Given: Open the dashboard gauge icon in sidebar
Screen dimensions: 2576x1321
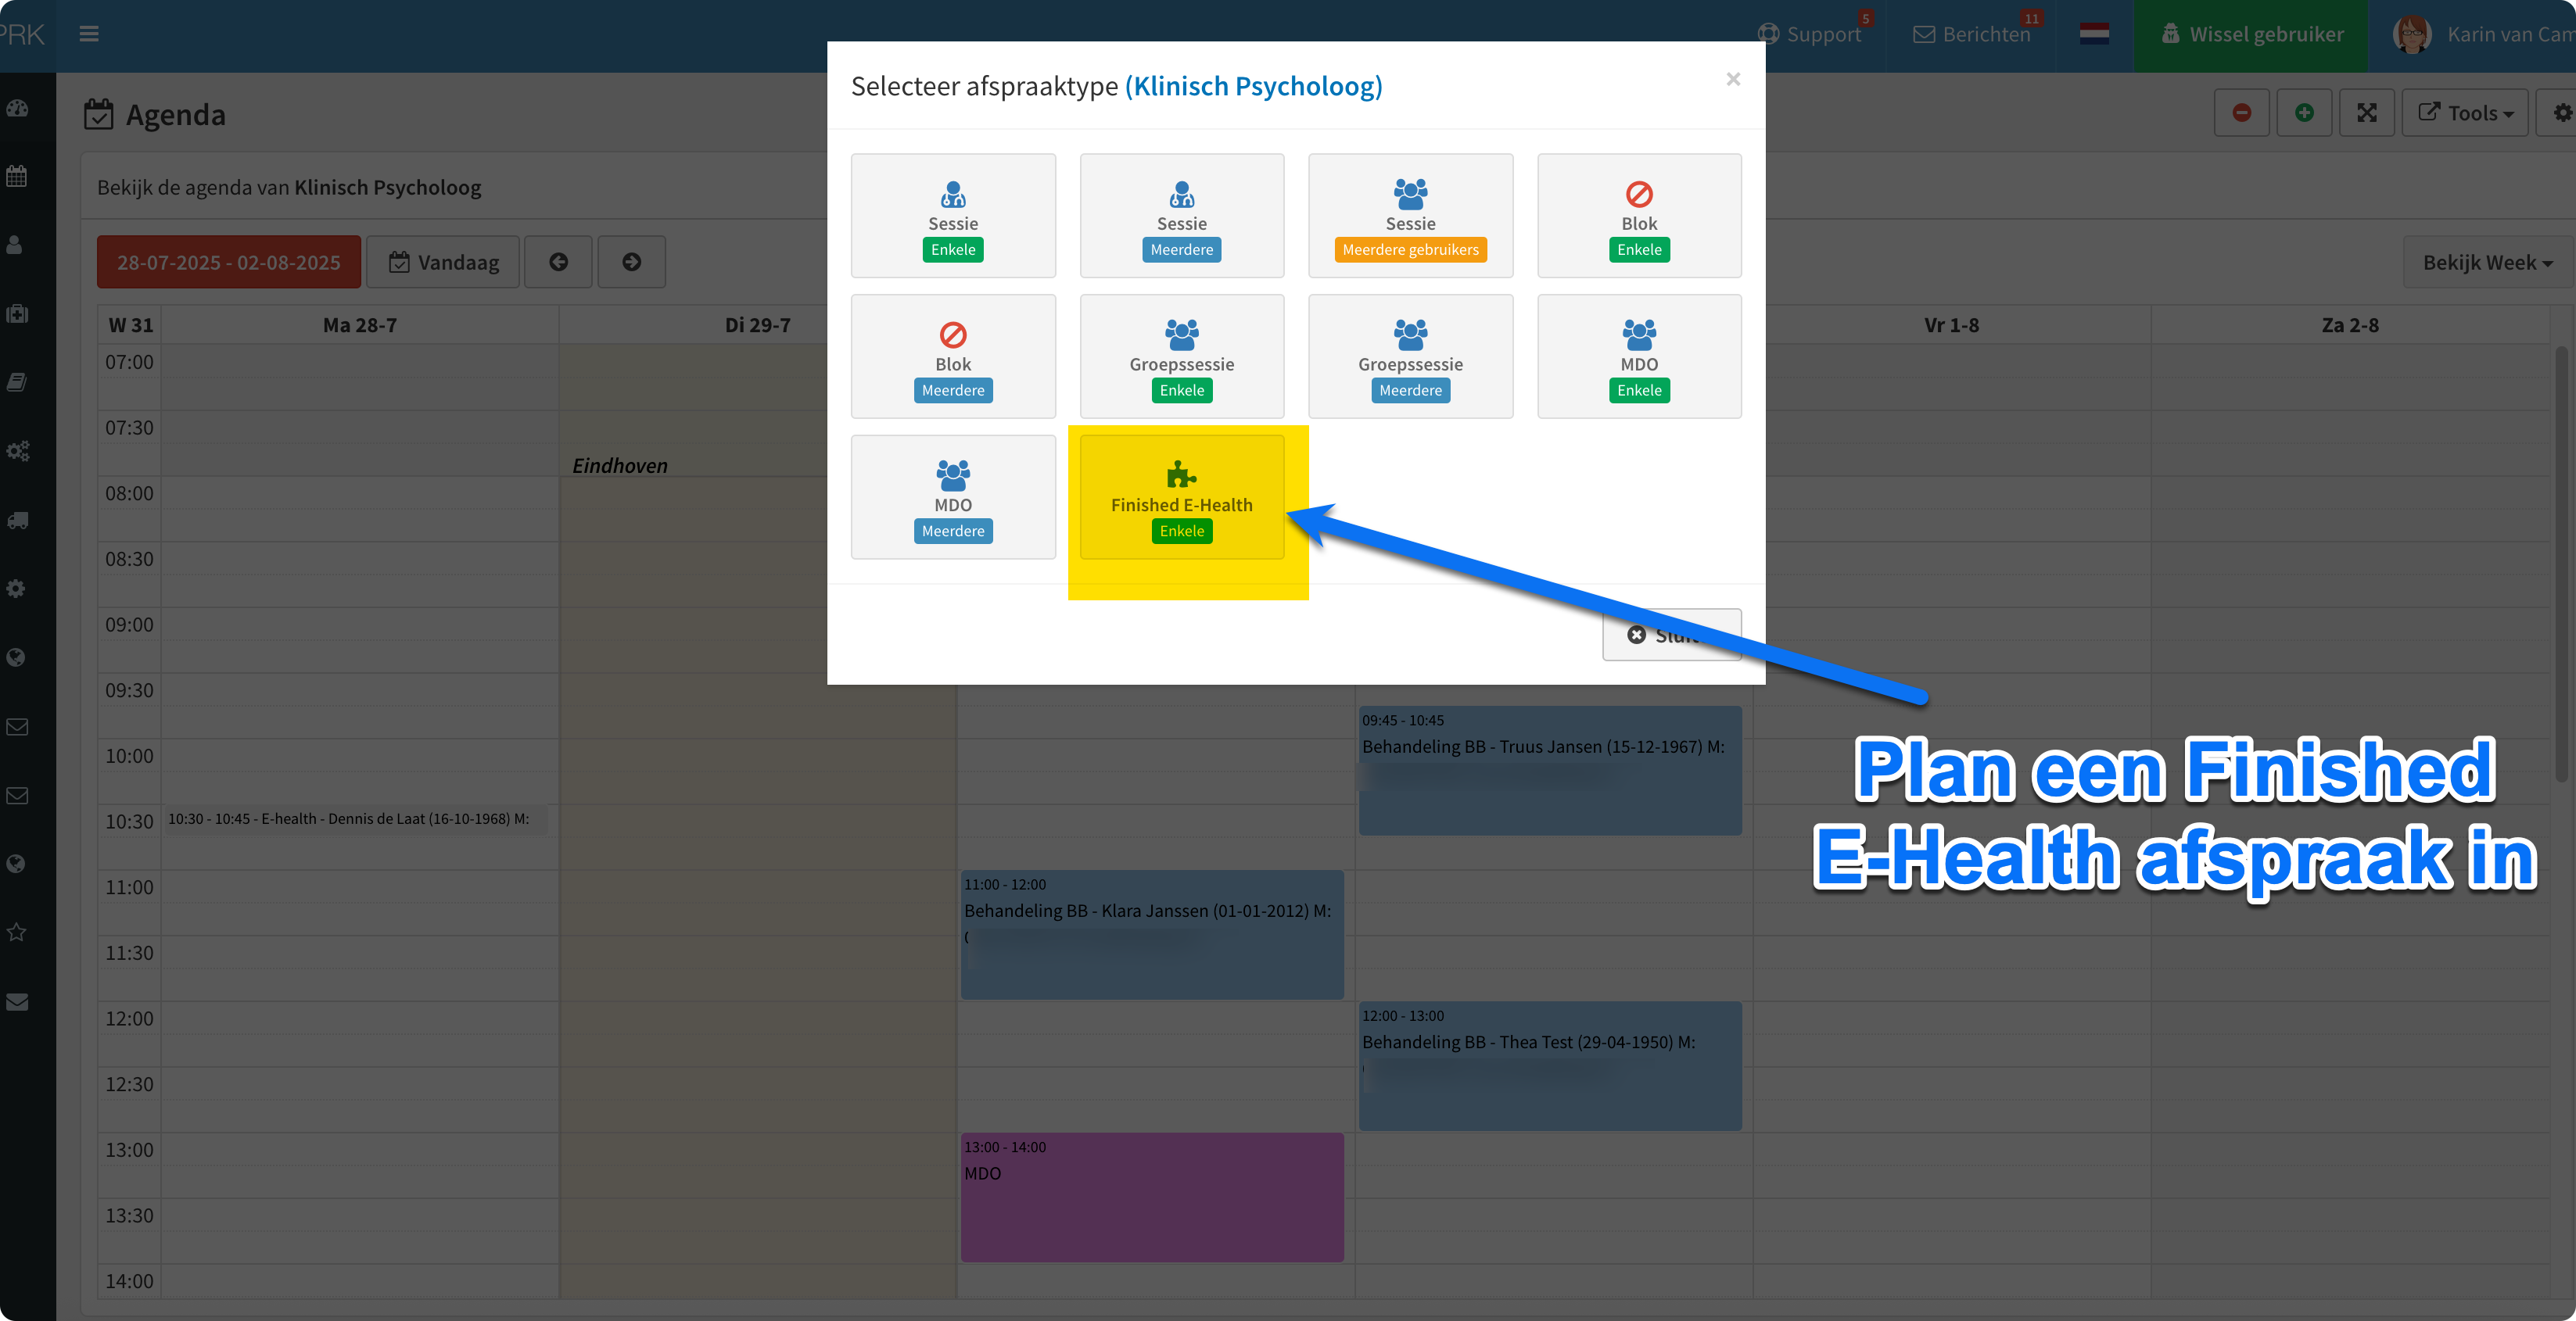Looking at the screenshot, I should [17, 108].
